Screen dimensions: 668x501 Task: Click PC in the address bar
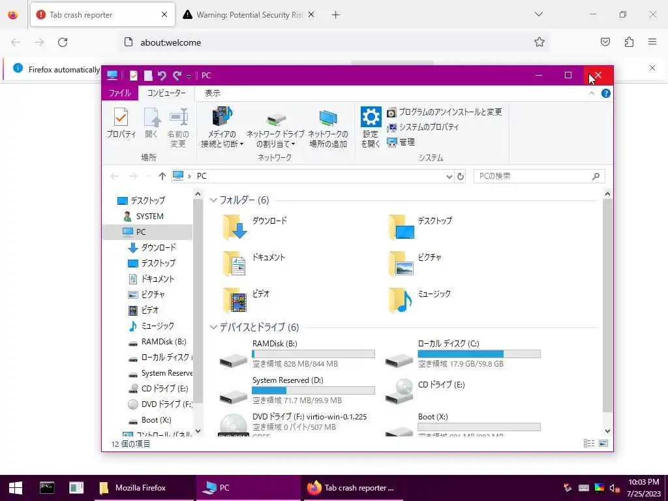pyautogui.click(x=202, y=176)
